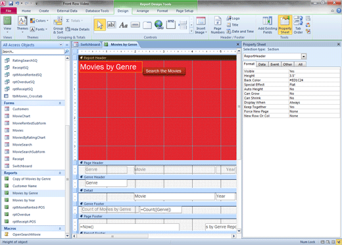Switch to the Arrange ribbon tab
The image size is (342, 245).
tap(143, 11)
